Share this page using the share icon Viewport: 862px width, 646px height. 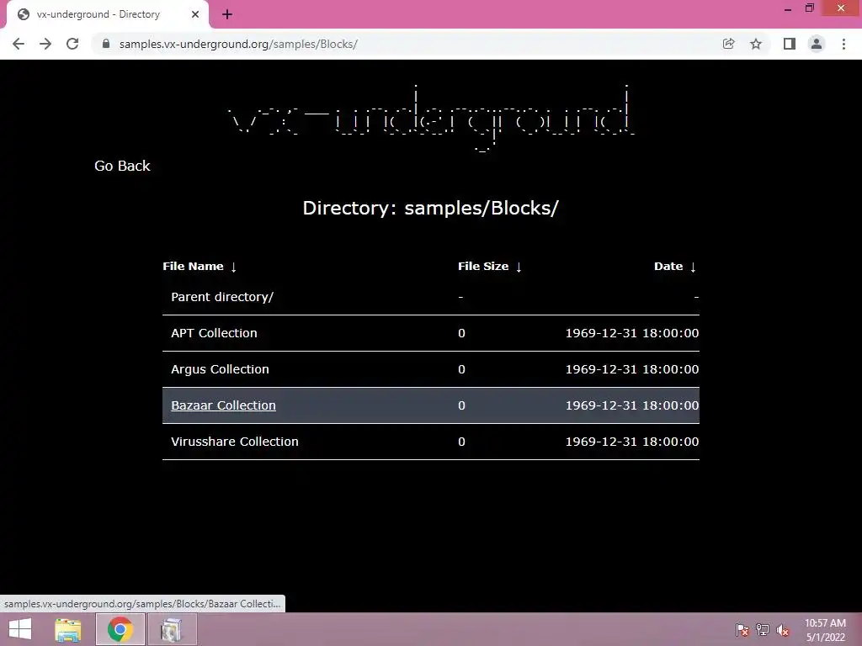pyautogui.click(x=728, y=44)
